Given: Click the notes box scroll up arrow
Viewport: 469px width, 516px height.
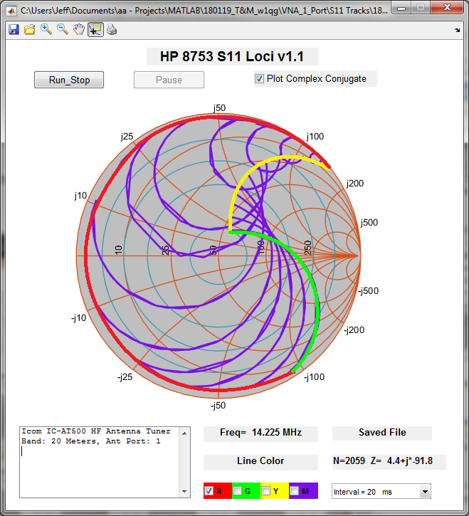Looking at the screenshot, I should pos(184,433).
